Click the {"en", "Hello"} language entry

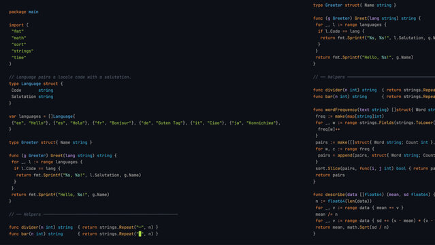pos(31,123)
